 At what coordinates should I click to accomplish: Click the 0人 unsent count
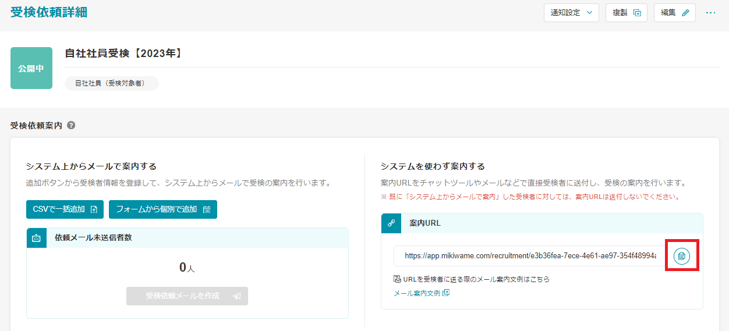187,268
